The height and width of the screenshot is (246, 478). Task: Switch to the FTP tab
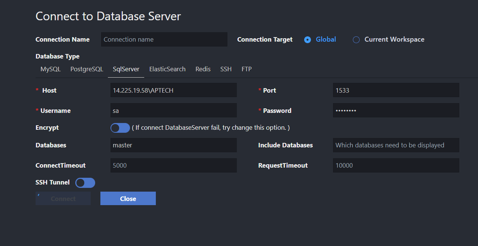(246, 69)
